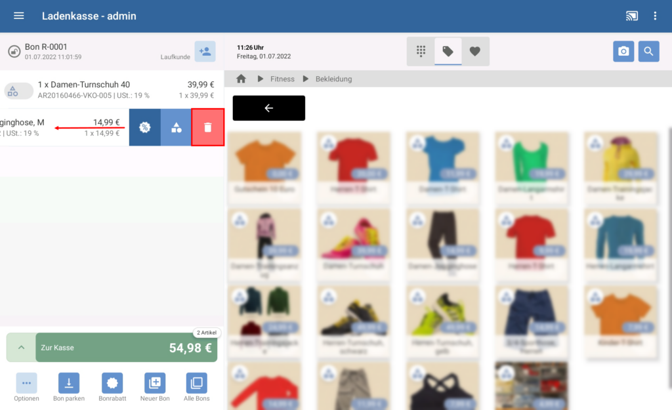Open the article variants shapes button

click(177, 127)
